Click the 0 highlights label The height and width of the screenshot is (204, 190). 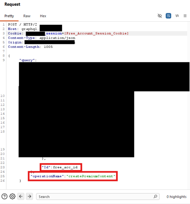pos(176,196)
